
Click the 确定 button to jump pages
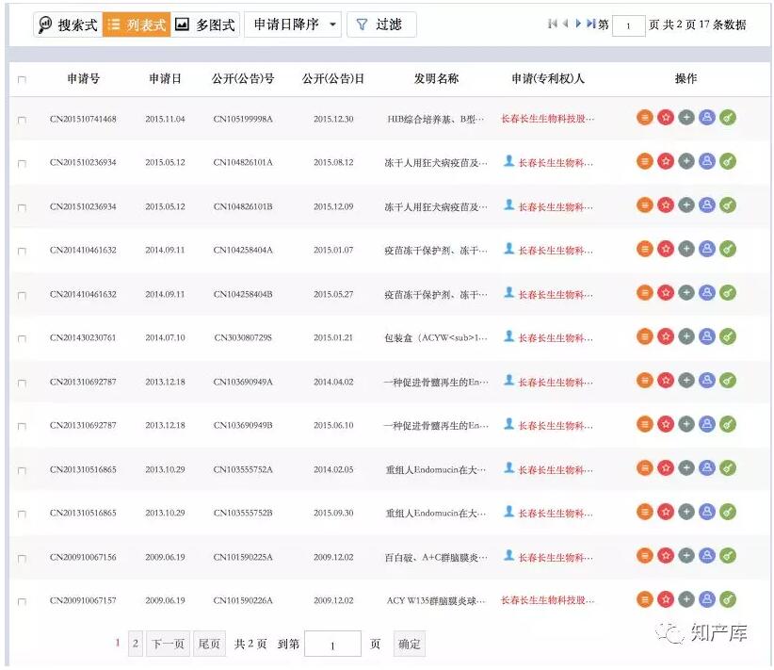coord(410,644)
